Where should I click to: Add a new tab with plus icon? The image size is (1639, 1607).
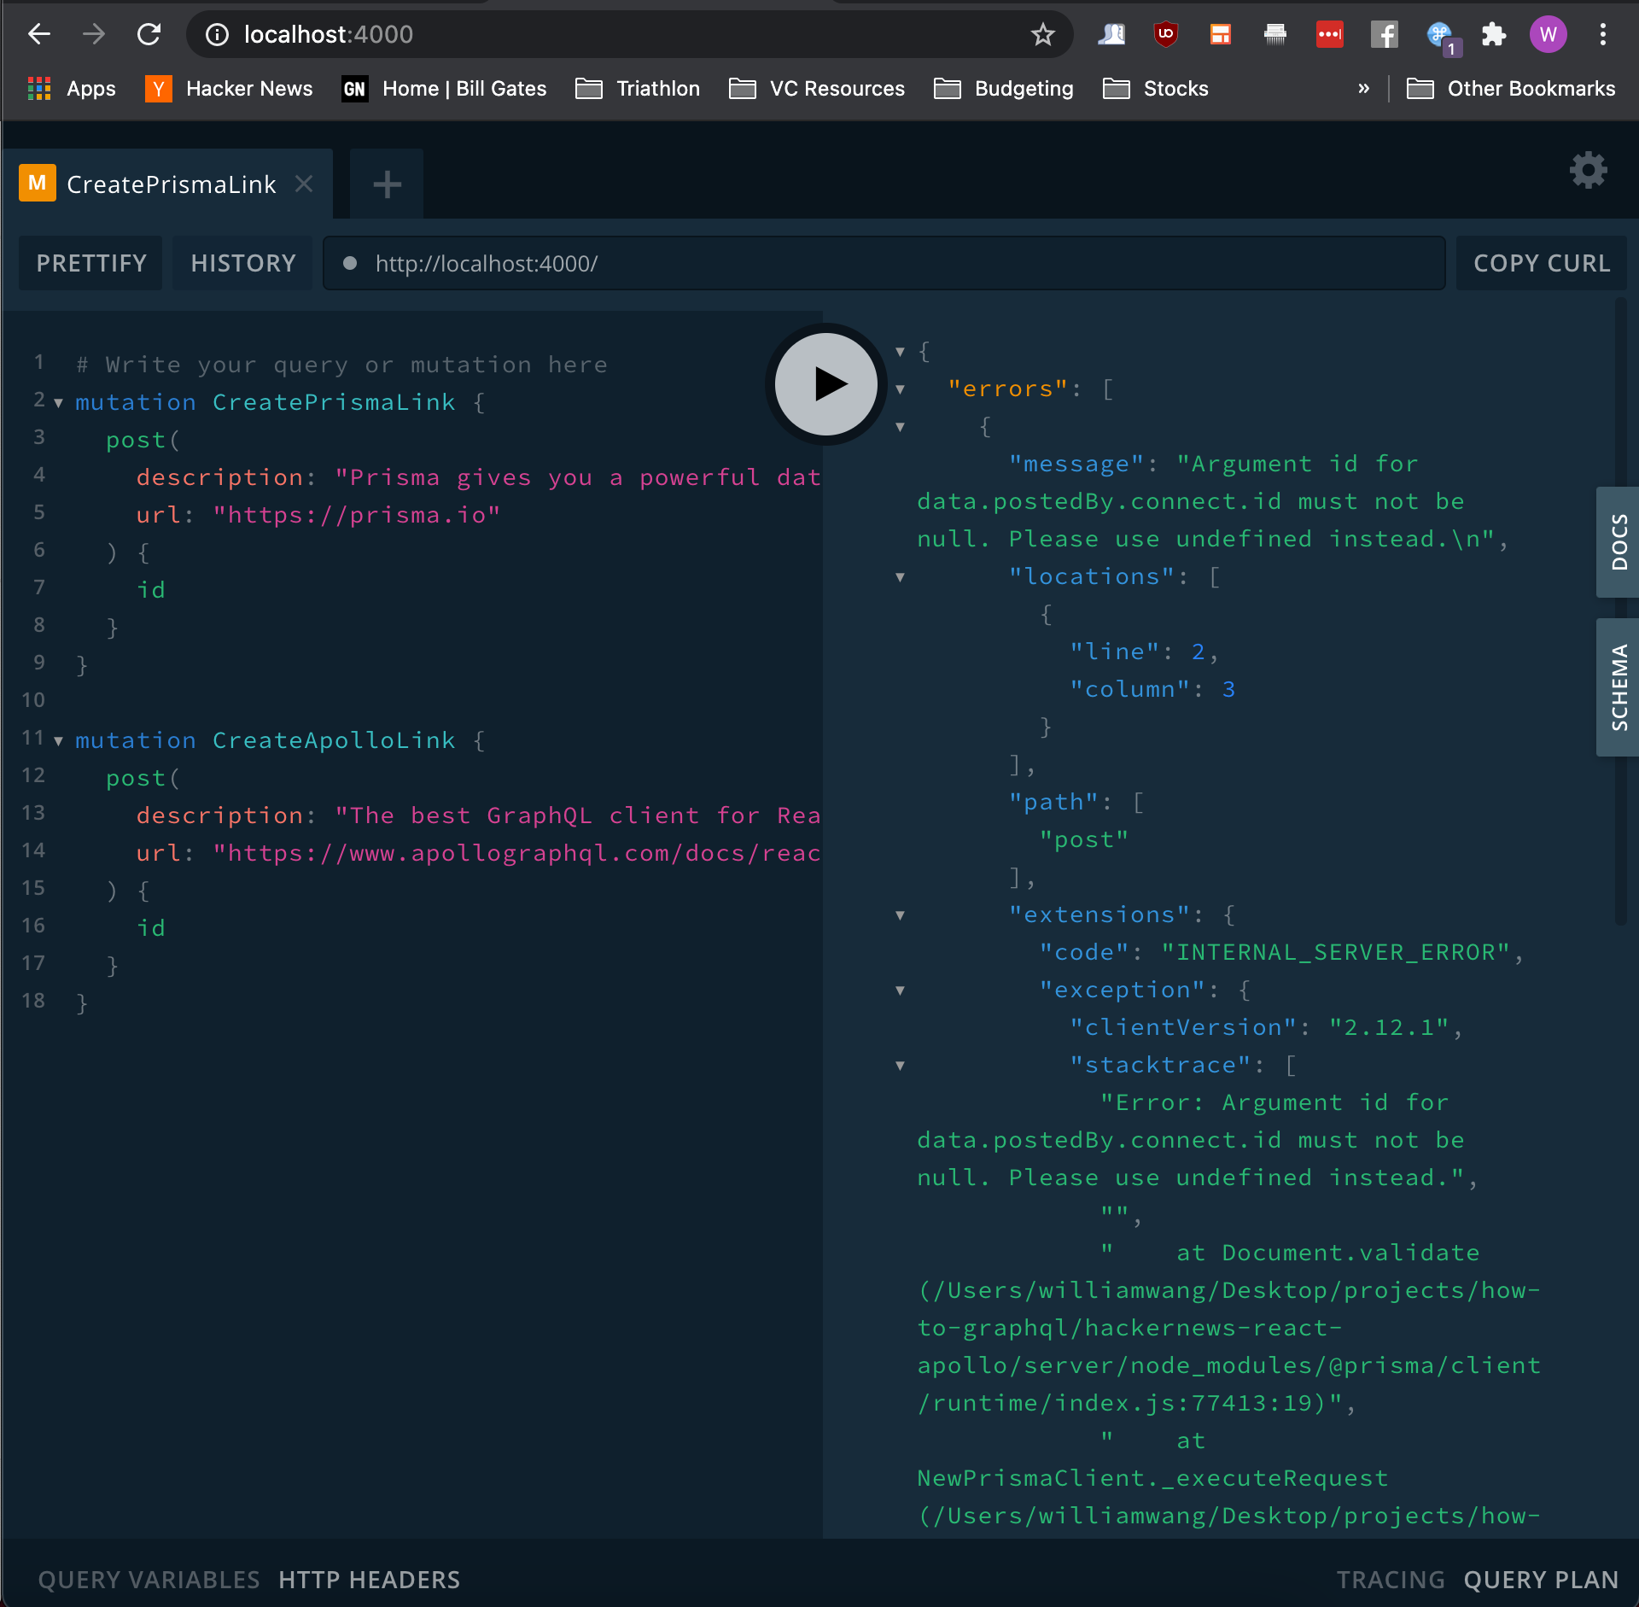(x=387, y=184)
